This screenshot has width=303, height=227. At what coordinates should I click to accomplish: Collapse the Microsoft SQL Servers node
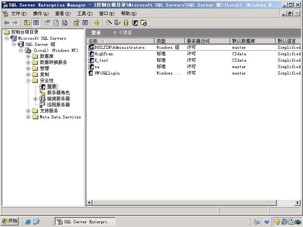[x=6, y=38]
